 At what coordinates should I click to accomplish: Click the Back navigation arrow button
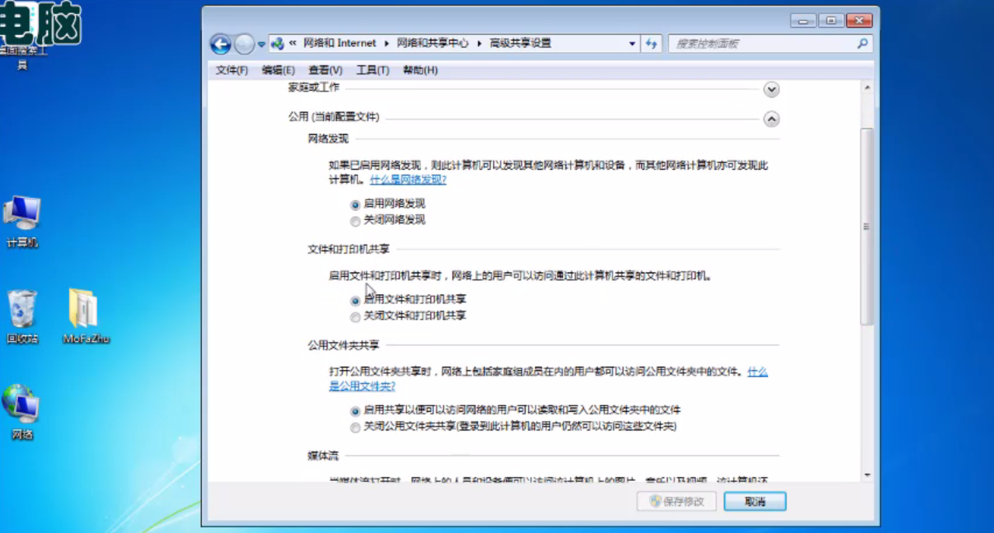coord(221,44)
